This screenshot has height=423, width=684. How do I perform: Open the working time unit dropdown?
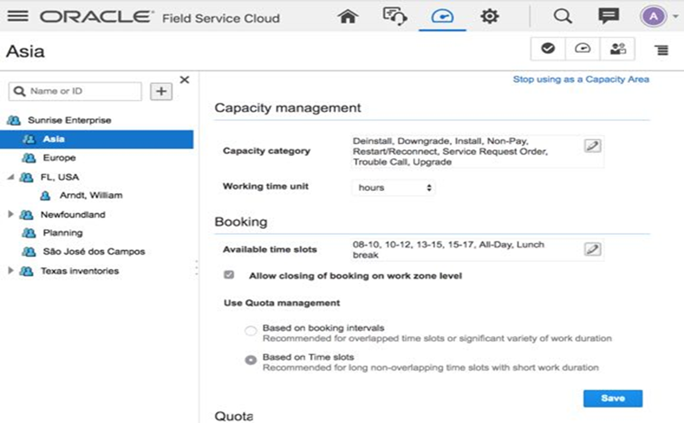pos(393,187)
